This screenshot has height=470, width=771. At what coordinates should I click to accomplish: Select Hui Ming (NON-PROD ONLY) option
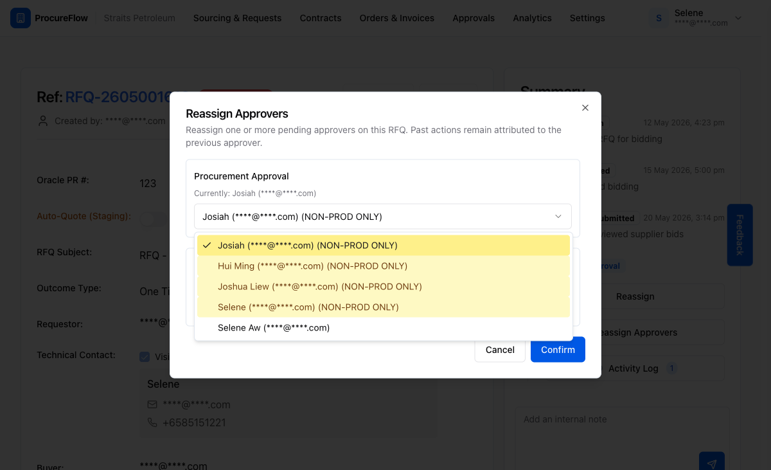383,266
